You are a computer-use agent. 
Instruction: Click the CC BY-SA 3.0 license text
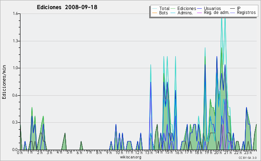pyautogui.click(x=248, y=158)
